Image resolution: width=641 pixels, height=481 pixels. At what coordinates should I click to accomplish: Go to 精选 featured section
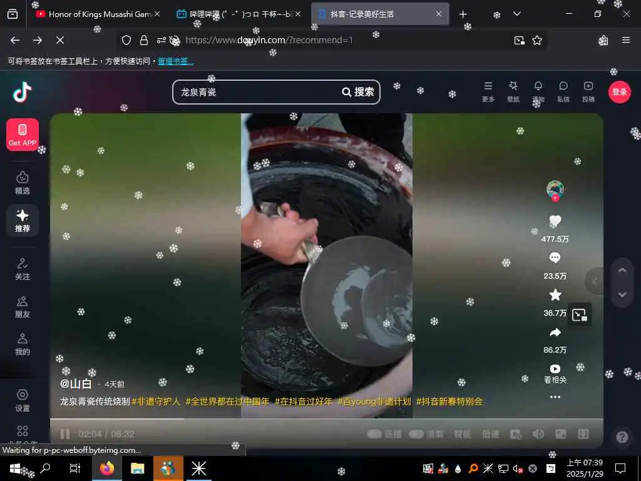[x=23, y=183]
